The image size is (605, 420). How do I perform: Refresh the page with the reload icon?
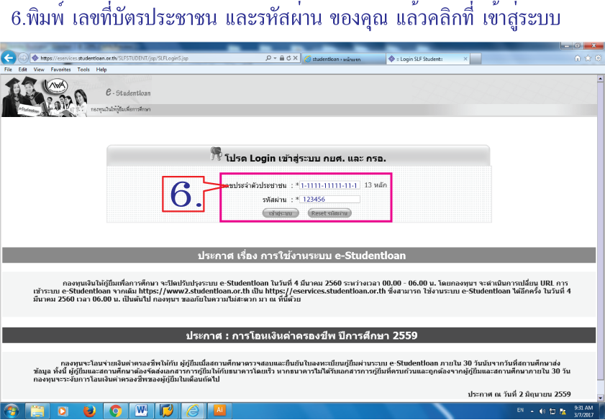288,58
